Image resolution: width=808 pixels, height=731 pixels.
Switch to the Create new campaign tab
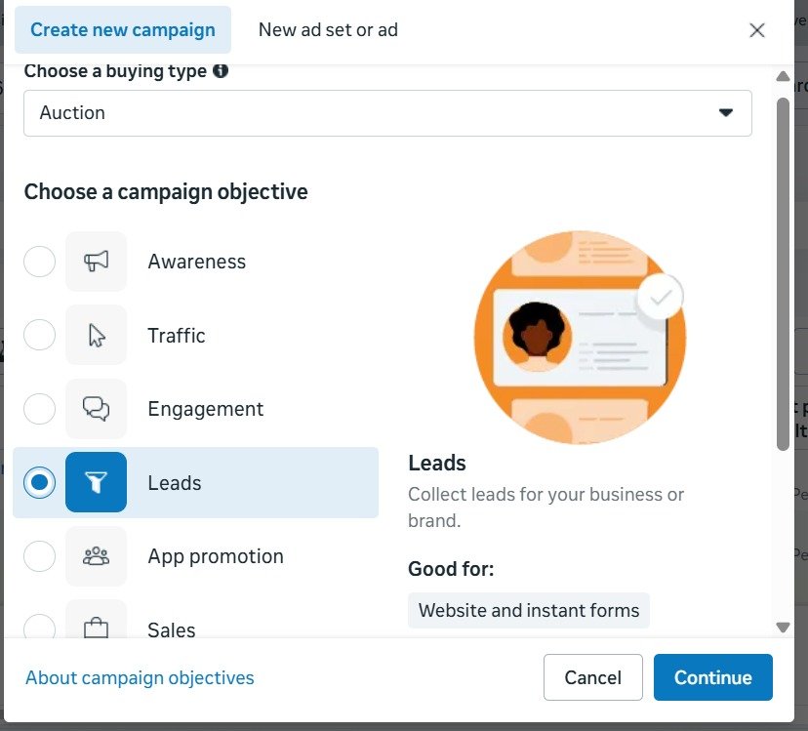(123, 29)
